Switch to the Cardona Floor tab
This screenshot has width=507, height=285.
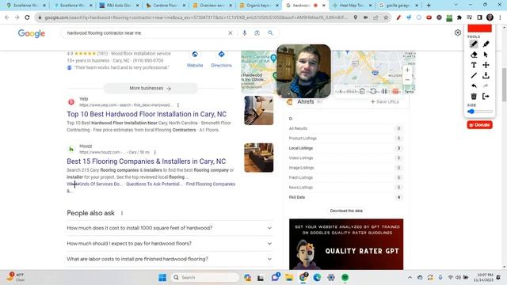pyautogui.click(x=166, y=6)
